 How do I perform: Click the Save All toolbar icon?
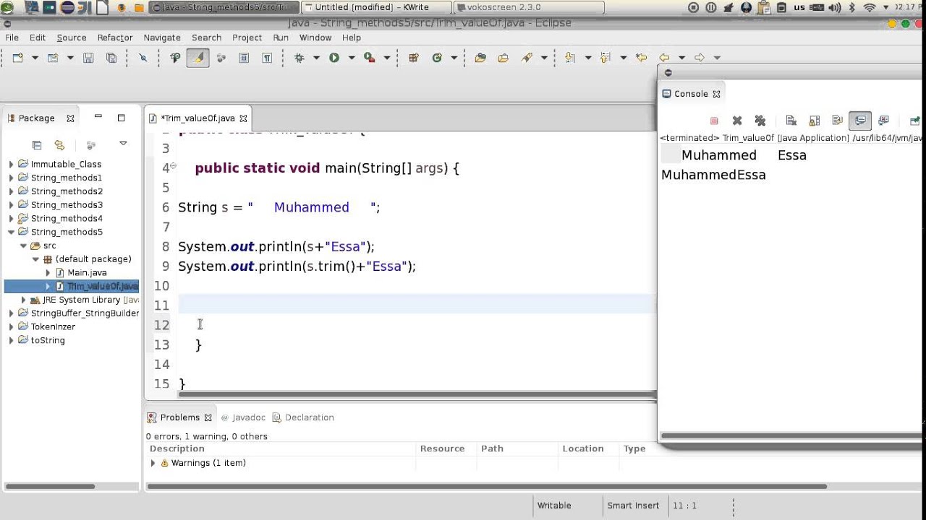111,58
